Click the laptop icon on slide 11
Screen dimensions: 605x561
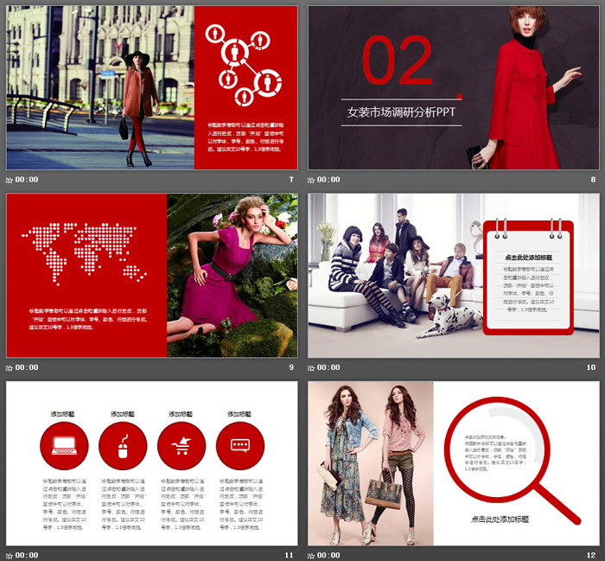[x=64, y=447]
